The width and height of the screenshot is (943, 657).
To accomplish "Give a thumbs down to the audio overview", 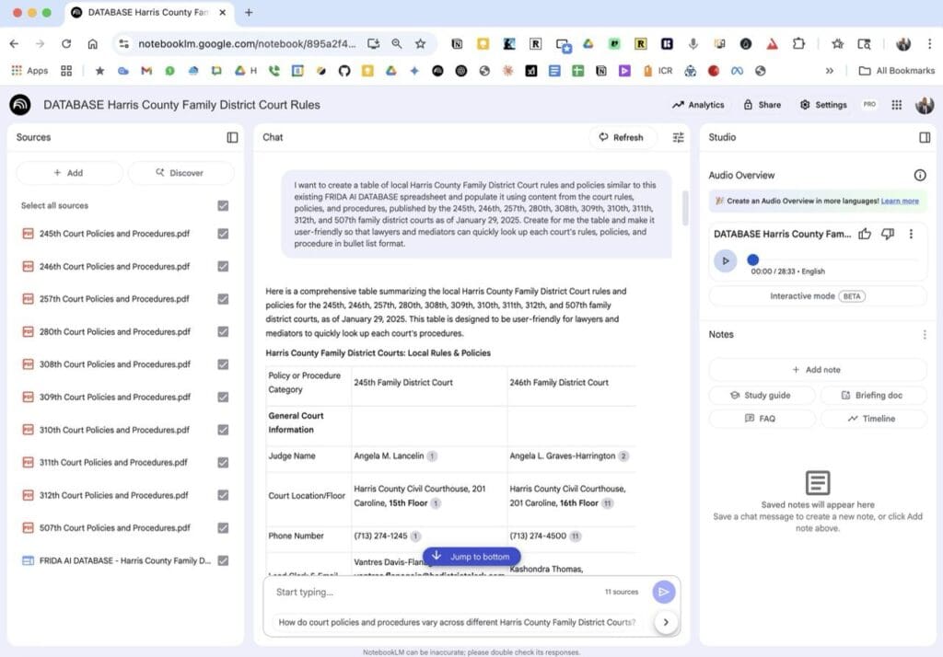I will click(887, 234).
